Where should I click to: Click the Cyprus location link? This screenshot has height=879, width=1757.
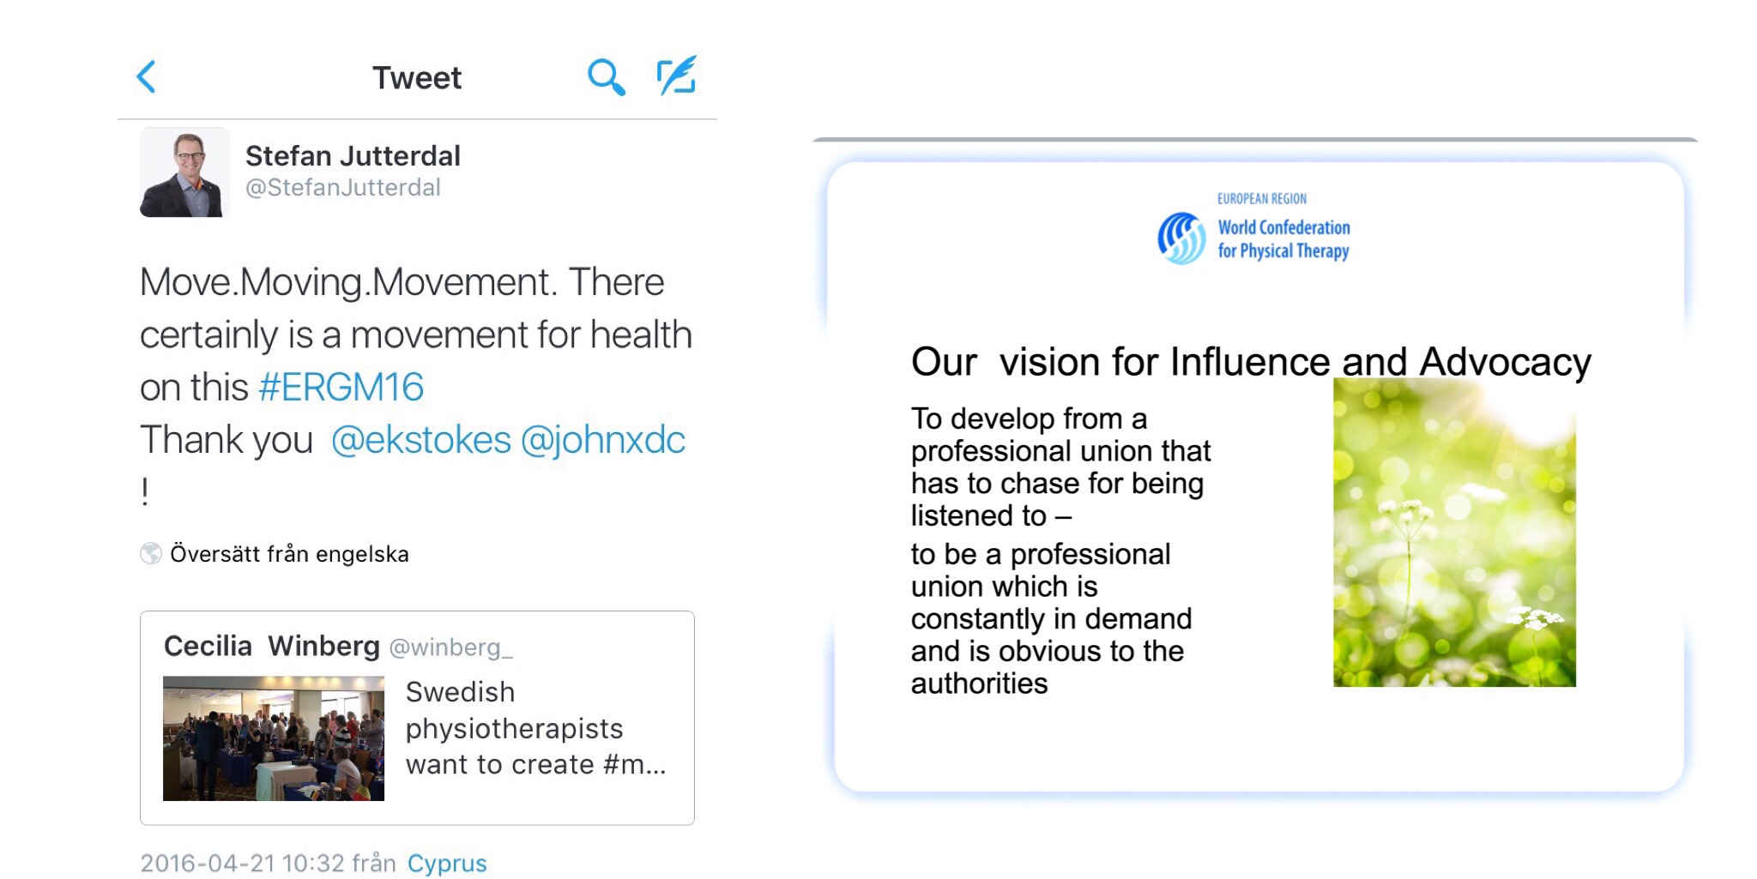[x=447, y=864]
